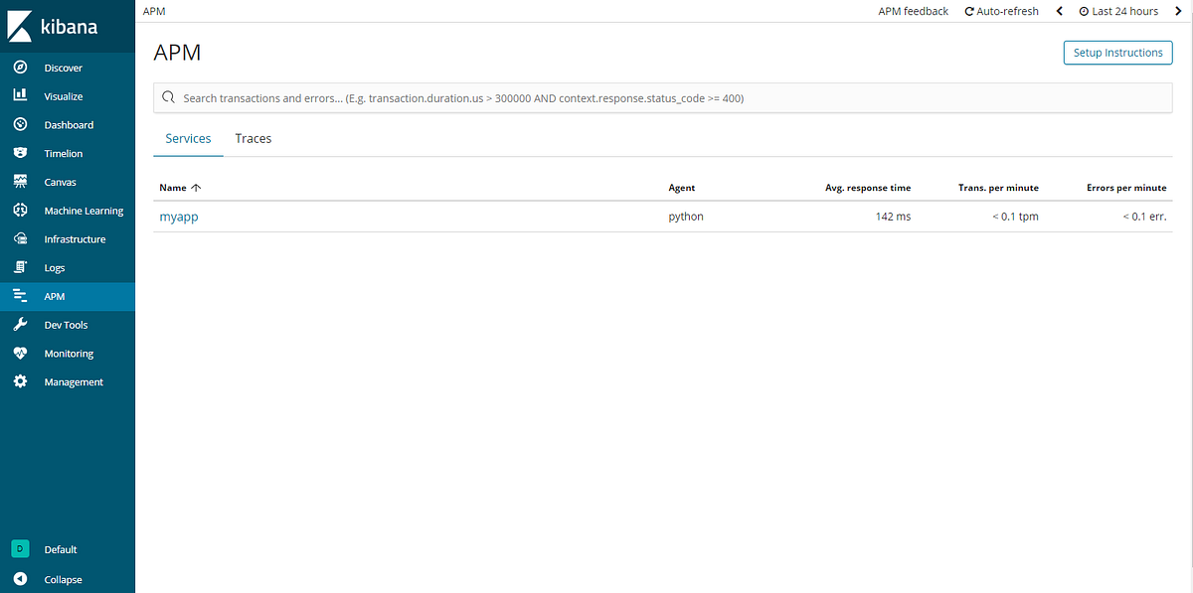Open the Setup Instructions

pos(1117,52)
